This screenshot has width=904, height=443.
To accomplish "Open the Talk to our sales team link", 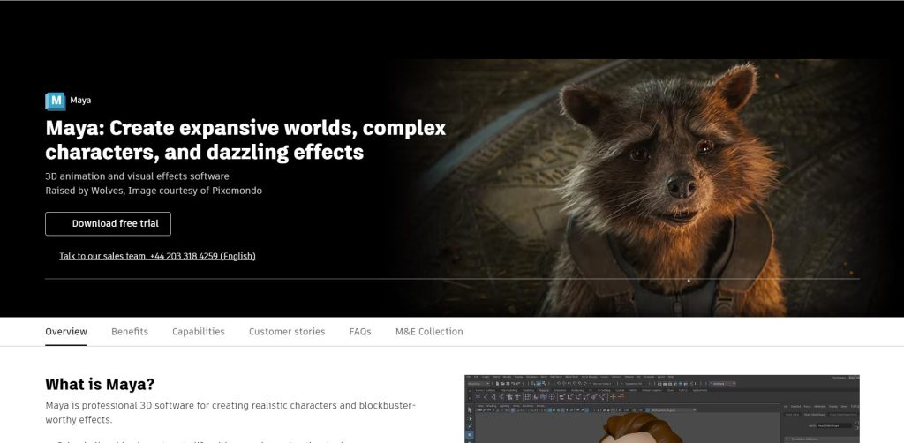I will tap(157, 256).
